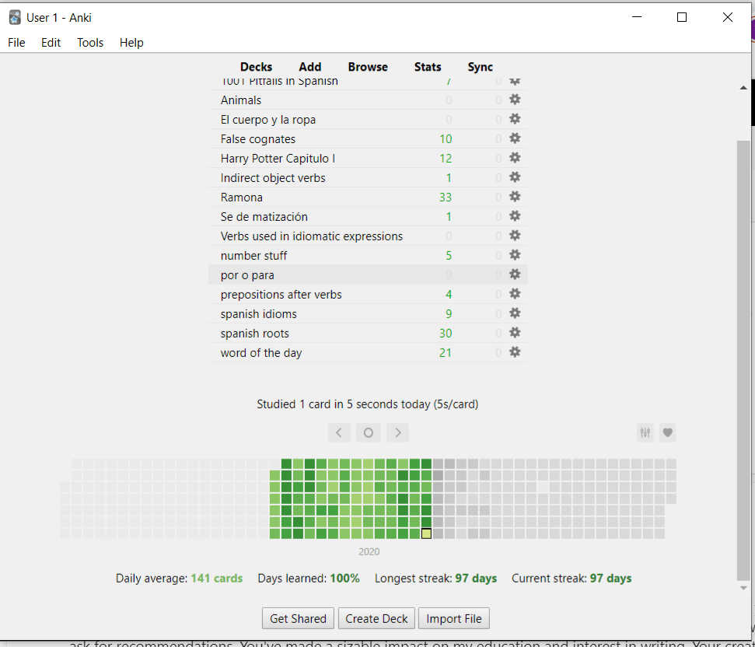Jump to today using heatmap circle button
The width and height of the screenshot is (755, 647).
tap(369, 433)
